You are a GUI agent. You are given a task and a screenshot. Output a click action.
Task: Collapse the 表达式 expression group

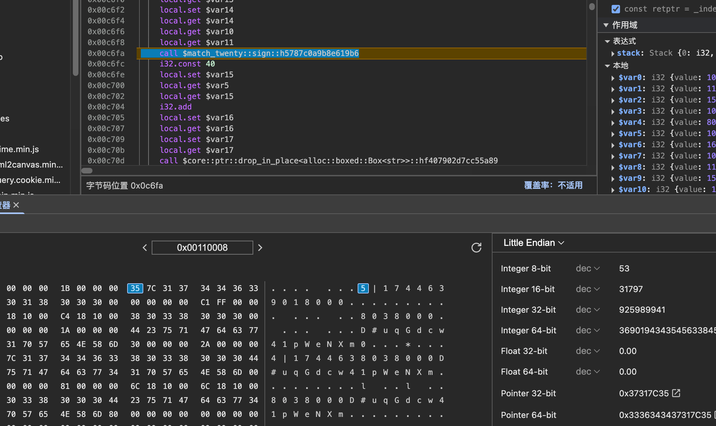607,41
